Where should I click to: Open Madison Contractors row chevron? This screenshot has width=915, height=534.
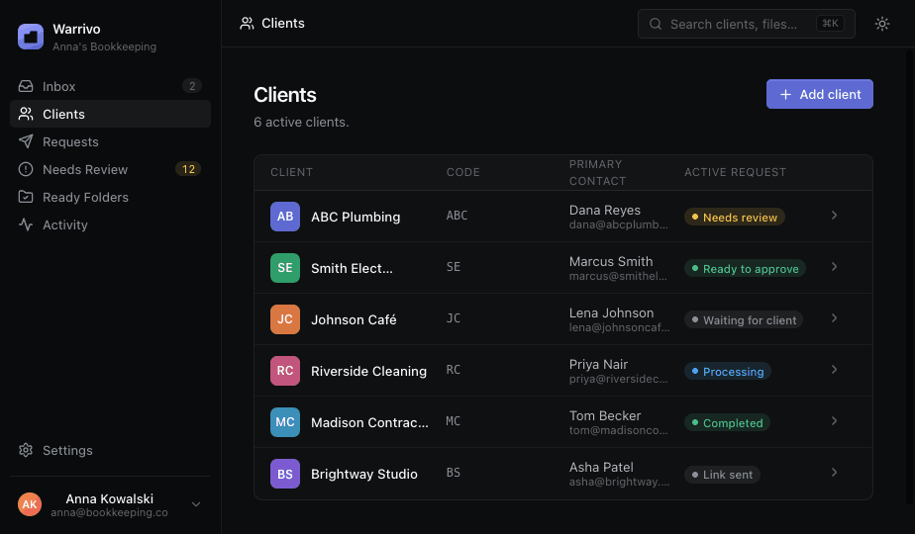[x=834, y=421]
